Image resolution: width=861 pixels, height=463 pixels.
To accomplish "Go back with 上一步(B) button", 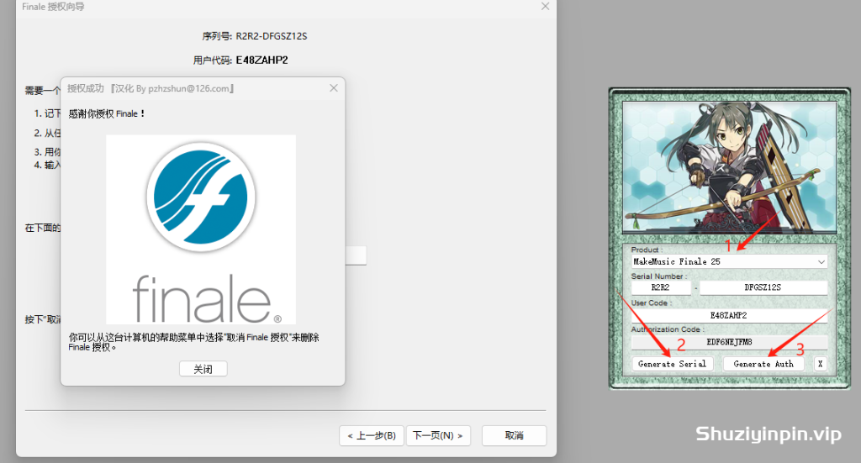I will (372, 435).
